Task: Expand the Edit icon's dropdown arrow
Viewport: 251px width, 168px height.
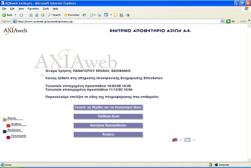Action: click(111, 15)
